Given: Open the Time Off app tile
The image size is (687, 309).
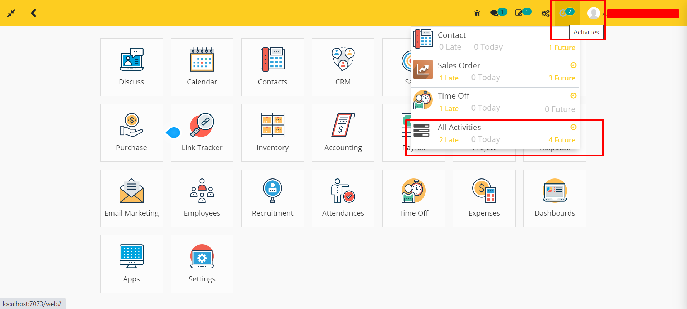Looking at the screenshot, I should 413,198.
